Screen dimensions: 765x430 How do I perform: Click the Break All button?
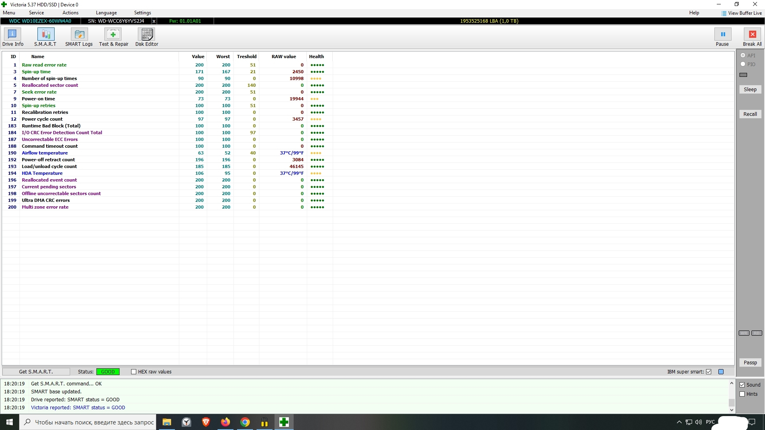pyautogui.click(x=752, y=37)
